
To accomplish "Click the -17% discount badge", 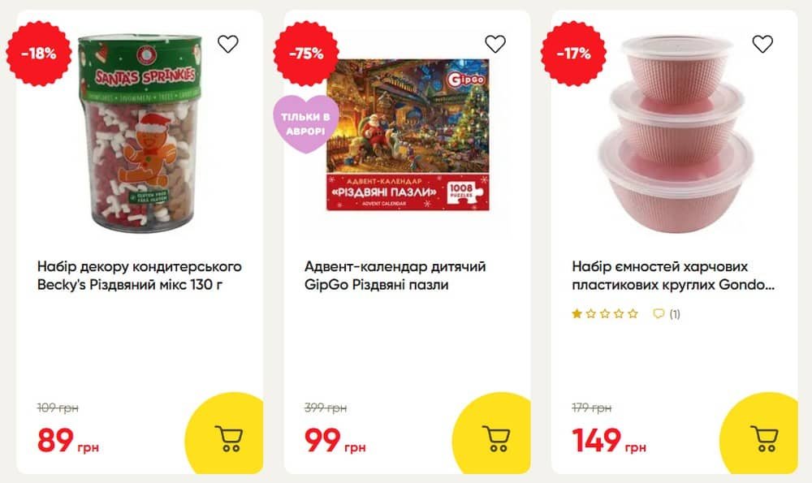I will pos(573,54).
